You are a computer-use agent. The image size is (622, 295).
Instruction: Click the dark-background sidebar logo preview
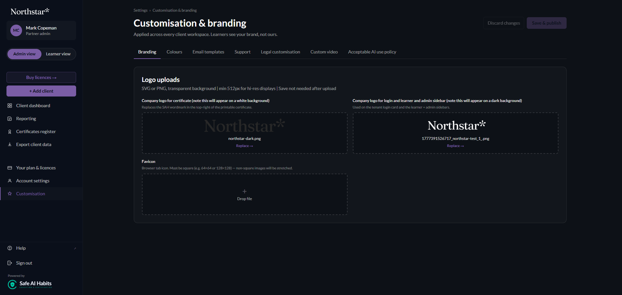456,125
